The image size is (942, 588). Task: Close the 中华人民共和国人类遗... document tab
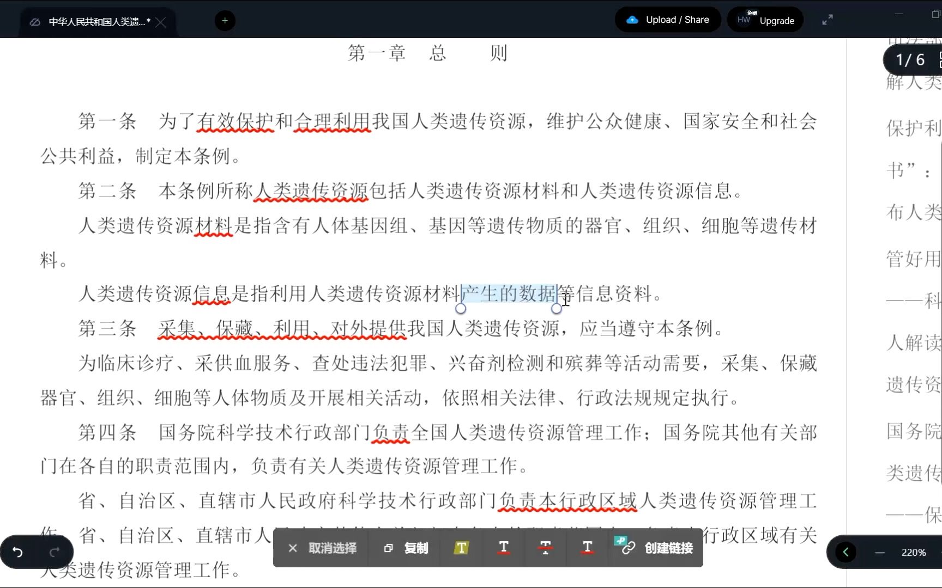coord(161,22)
